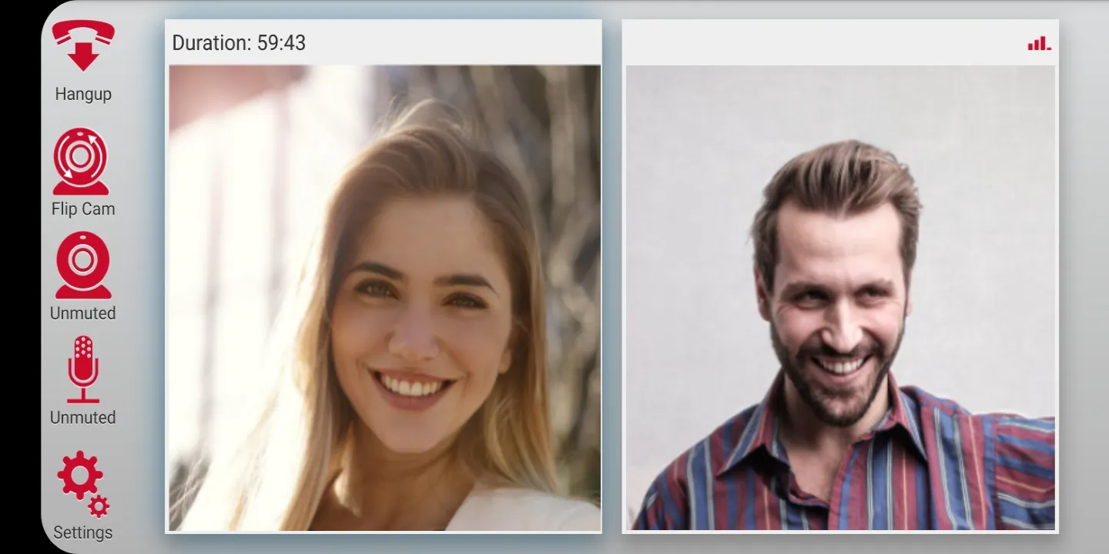
Task: Tap the signal strength bars indicator
Action: tap(1039, 43)
